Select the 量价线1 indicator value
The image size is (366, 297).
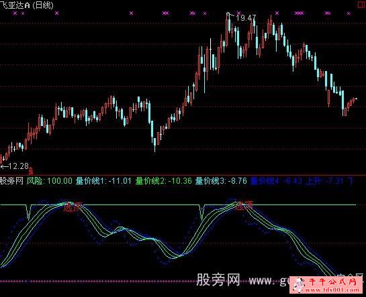(x=103, y=181)
